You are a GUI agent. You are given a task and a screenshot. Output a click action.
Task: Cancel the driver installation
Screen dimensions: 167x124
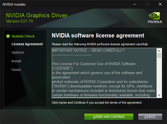click(x=150, y=117)
